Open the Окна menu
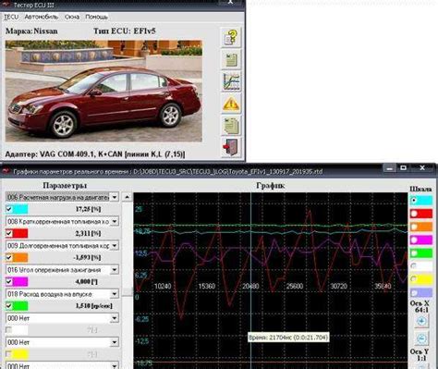The height and width of the screenshot is (369, 438). pyautogui.click(x=72, y=17)
